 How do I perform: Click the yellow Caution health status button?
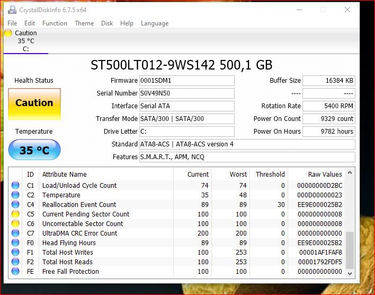pos(34,104)
